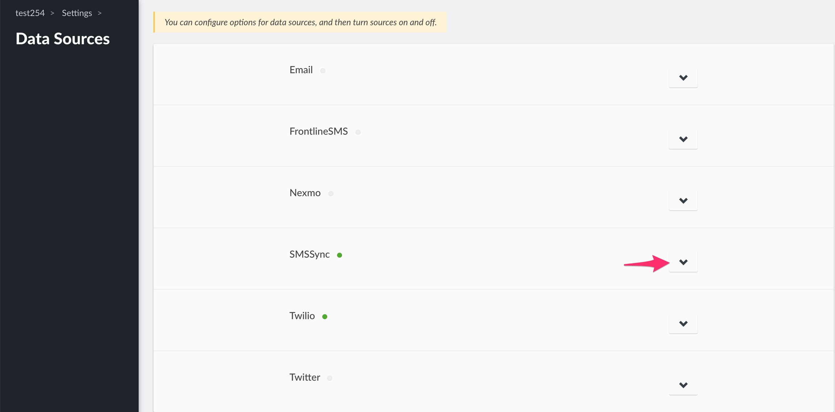Click the Twilio source label
Viewport: 835px width, 412px height.
click(302, 316)
